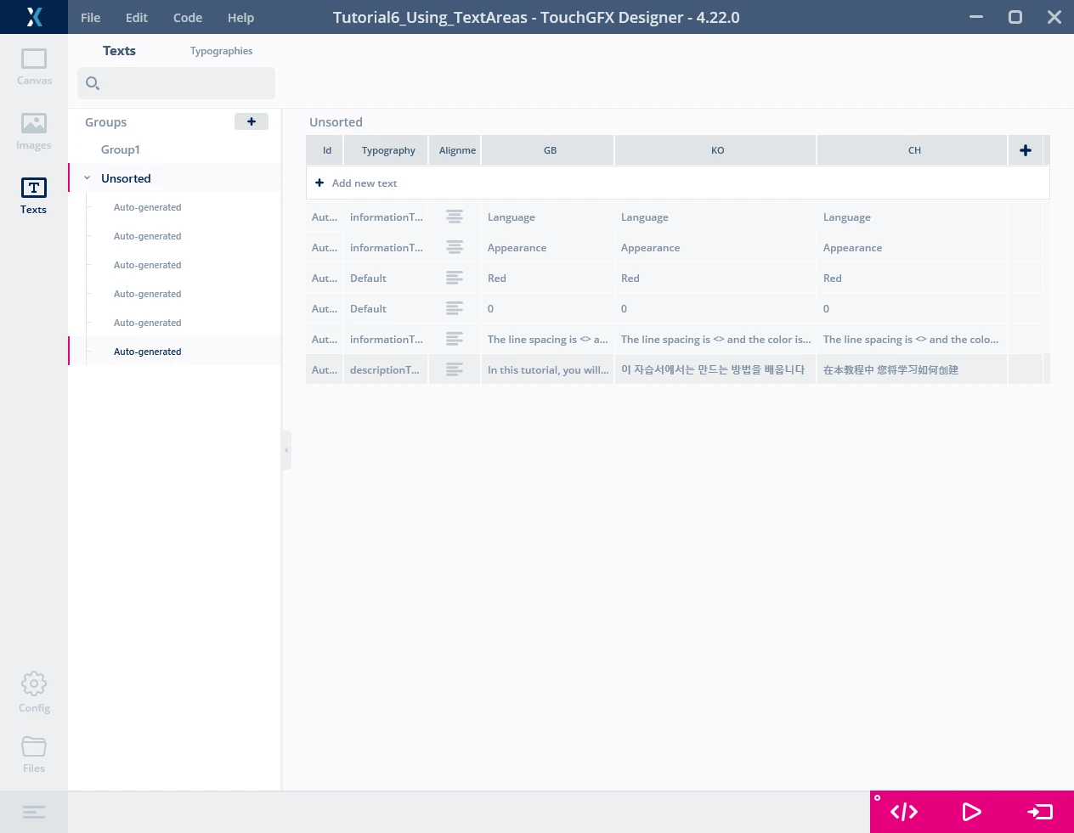
Task: Click the Run Target icon
Action: [1040, 812]
